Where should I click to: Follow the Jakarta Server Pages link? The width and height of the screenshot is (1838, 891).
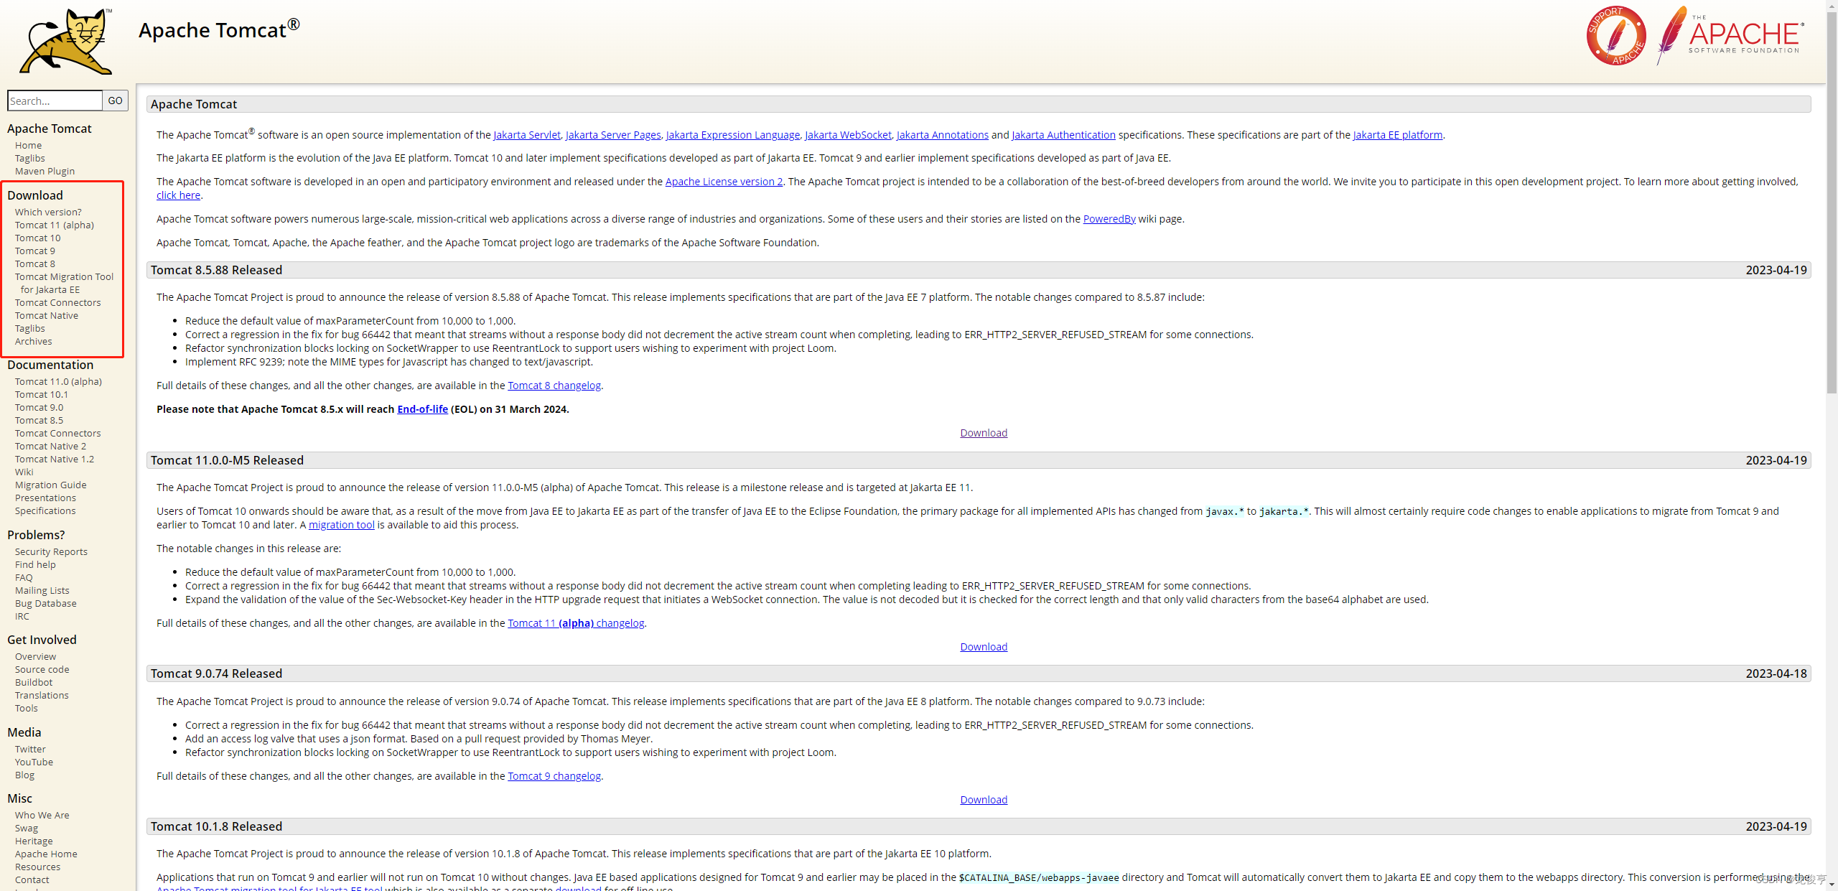[x=613, y=135]
